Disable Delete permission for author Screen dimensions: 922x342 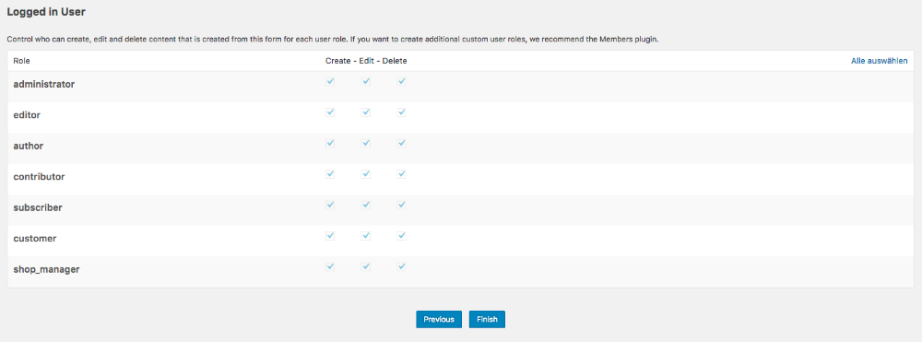tap(402, 143)
